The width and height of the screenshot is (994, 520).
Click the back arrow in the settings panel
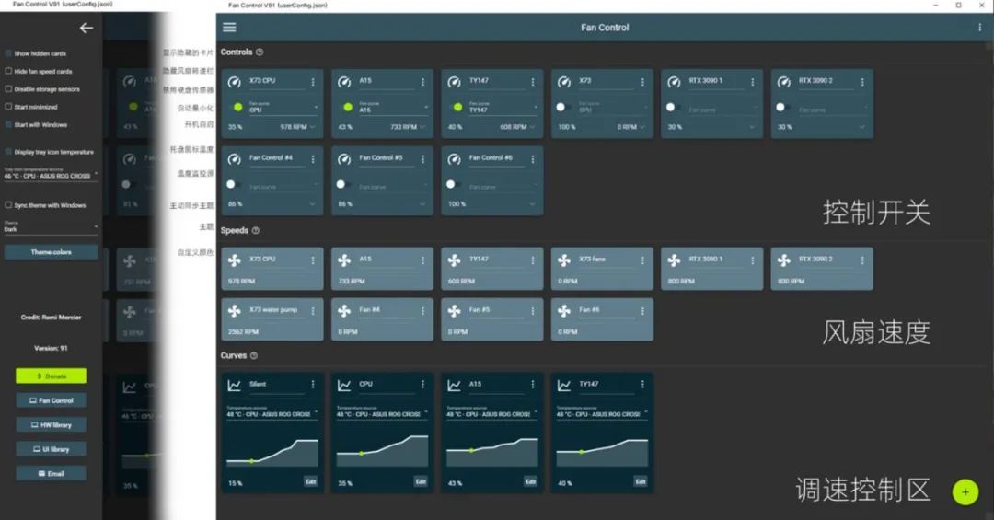pyautogui.click(x=86, y=28)
